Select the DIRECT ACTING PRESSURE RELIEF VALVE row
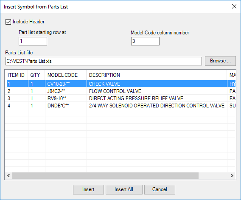 121,99
